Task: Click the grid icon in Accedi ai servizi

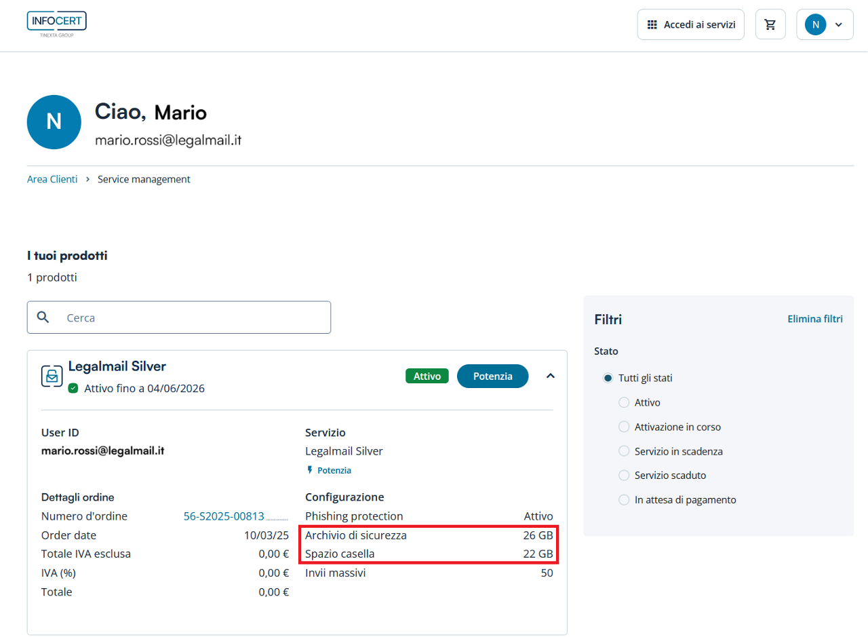Action: pyautogui.click(x=652, y=24)
